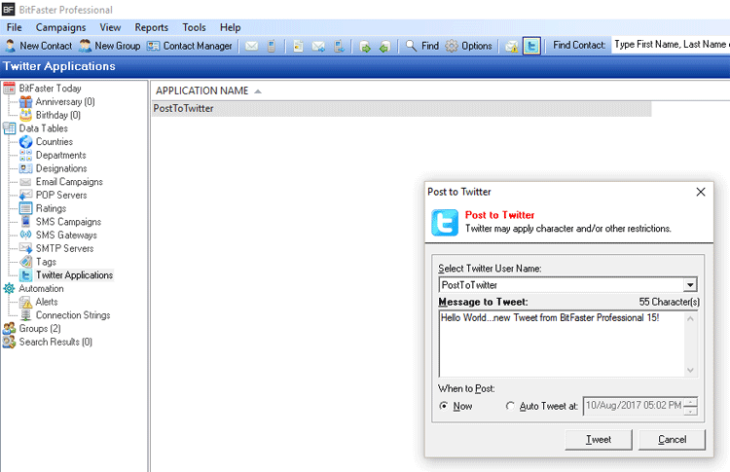
Task: Open the Help menu
Action: [x=231, y=27]
